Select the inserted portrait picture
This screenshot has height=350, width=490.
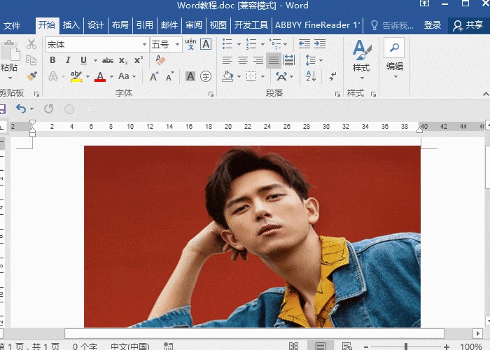252,237
